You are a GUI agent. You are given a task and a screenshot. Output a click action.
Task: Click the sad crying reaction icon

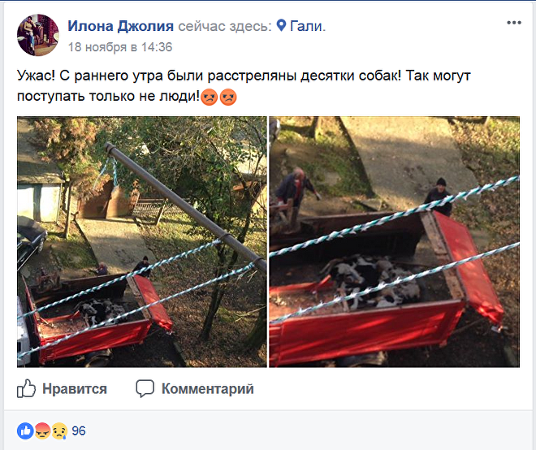click(x=59, y=431)
